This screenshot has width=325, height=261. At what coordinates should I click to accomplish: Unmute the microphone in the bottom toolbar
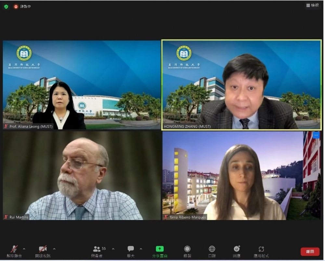[x=14, y=251]
